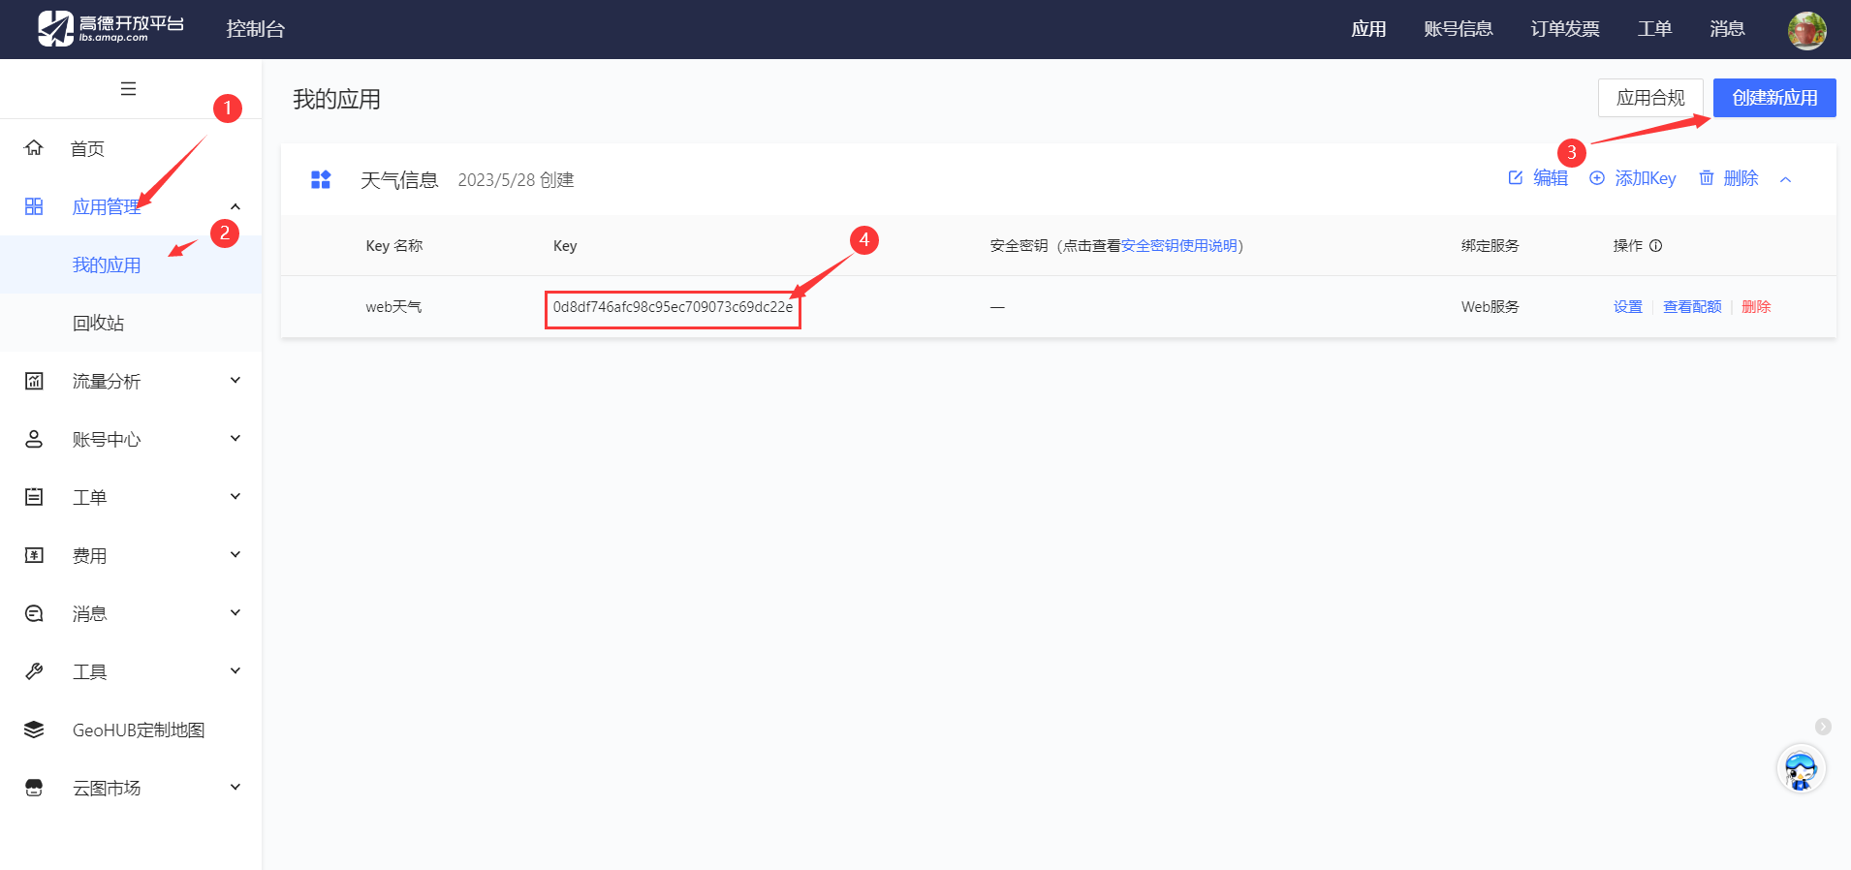Click the user avatar in top bar
The width and height of the screenshot is (1851, 870).
tap(1806, 30)
